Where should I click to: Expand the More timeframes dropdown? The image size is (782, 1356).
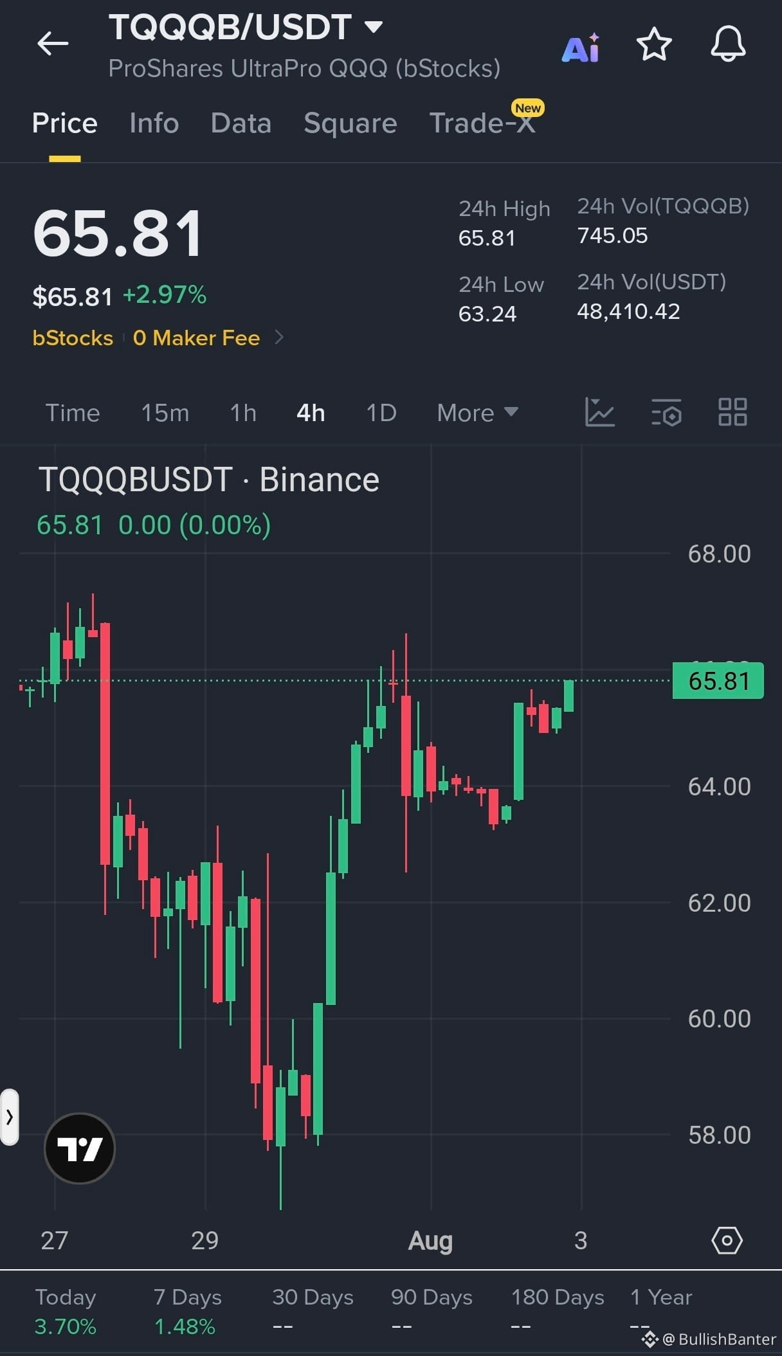(477, 413)
